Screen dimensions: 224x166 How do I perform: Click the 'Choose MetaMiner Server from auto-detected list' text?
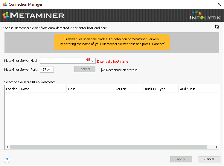(38, 28)
